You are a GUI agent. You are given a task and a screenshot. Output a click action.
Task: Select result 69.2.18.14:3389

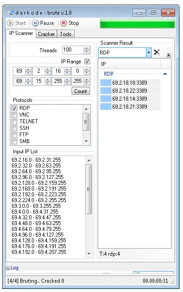pos(130,99)
